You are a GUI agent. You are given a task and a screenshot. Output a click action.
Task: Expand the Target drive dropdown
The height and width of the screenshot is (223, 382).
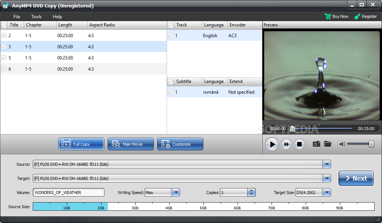point(327,178)
